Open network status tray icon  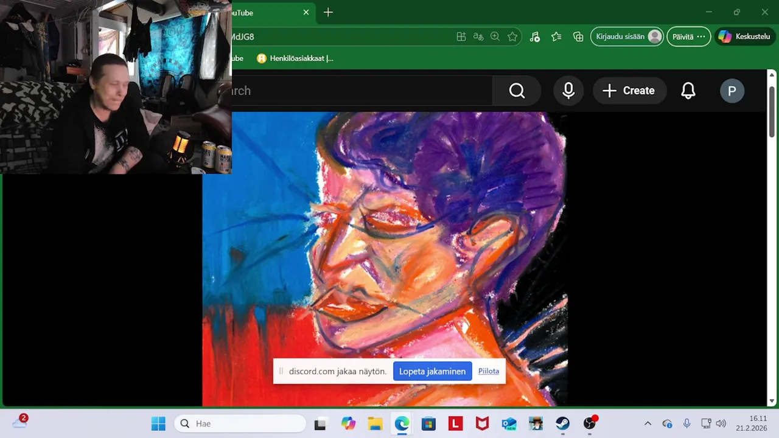coord(706,423)
